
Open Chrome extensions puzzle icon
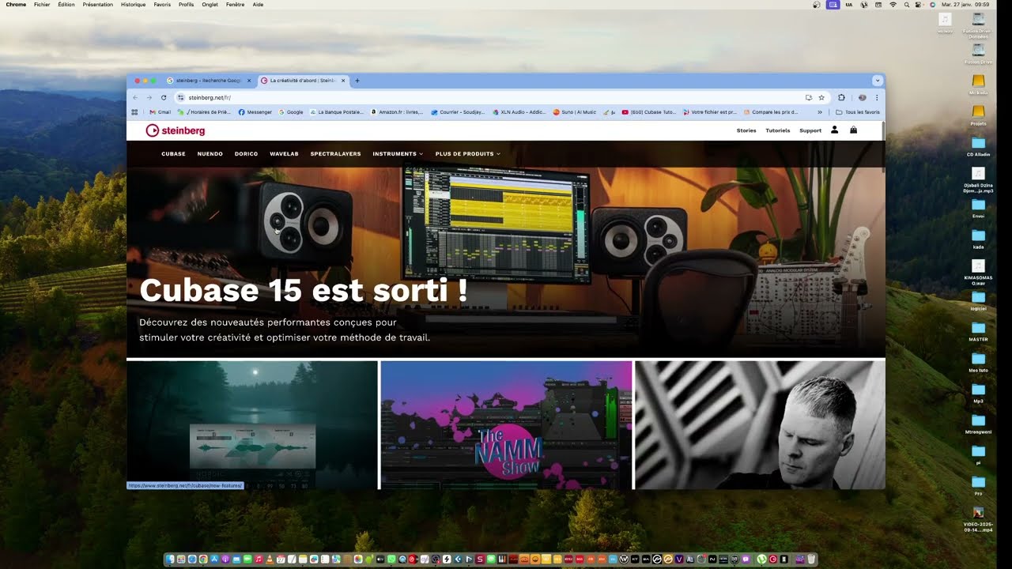tap(841, 97)
